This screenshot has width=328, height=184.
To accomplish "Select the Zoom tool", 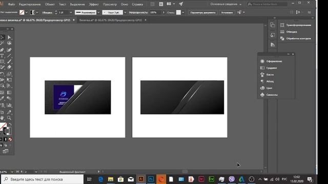I will point(9,118).
